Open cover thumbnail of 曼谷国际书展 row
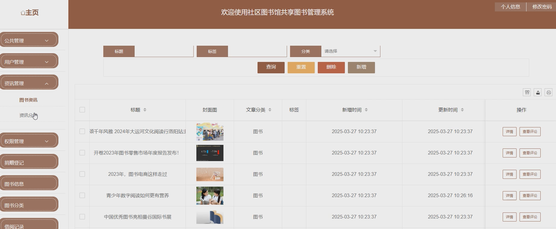The height and width of the screenshot is (229, 556). 210,217
